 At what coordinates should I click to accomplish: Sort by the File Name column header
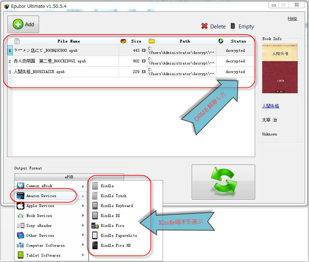pos(66,41)
